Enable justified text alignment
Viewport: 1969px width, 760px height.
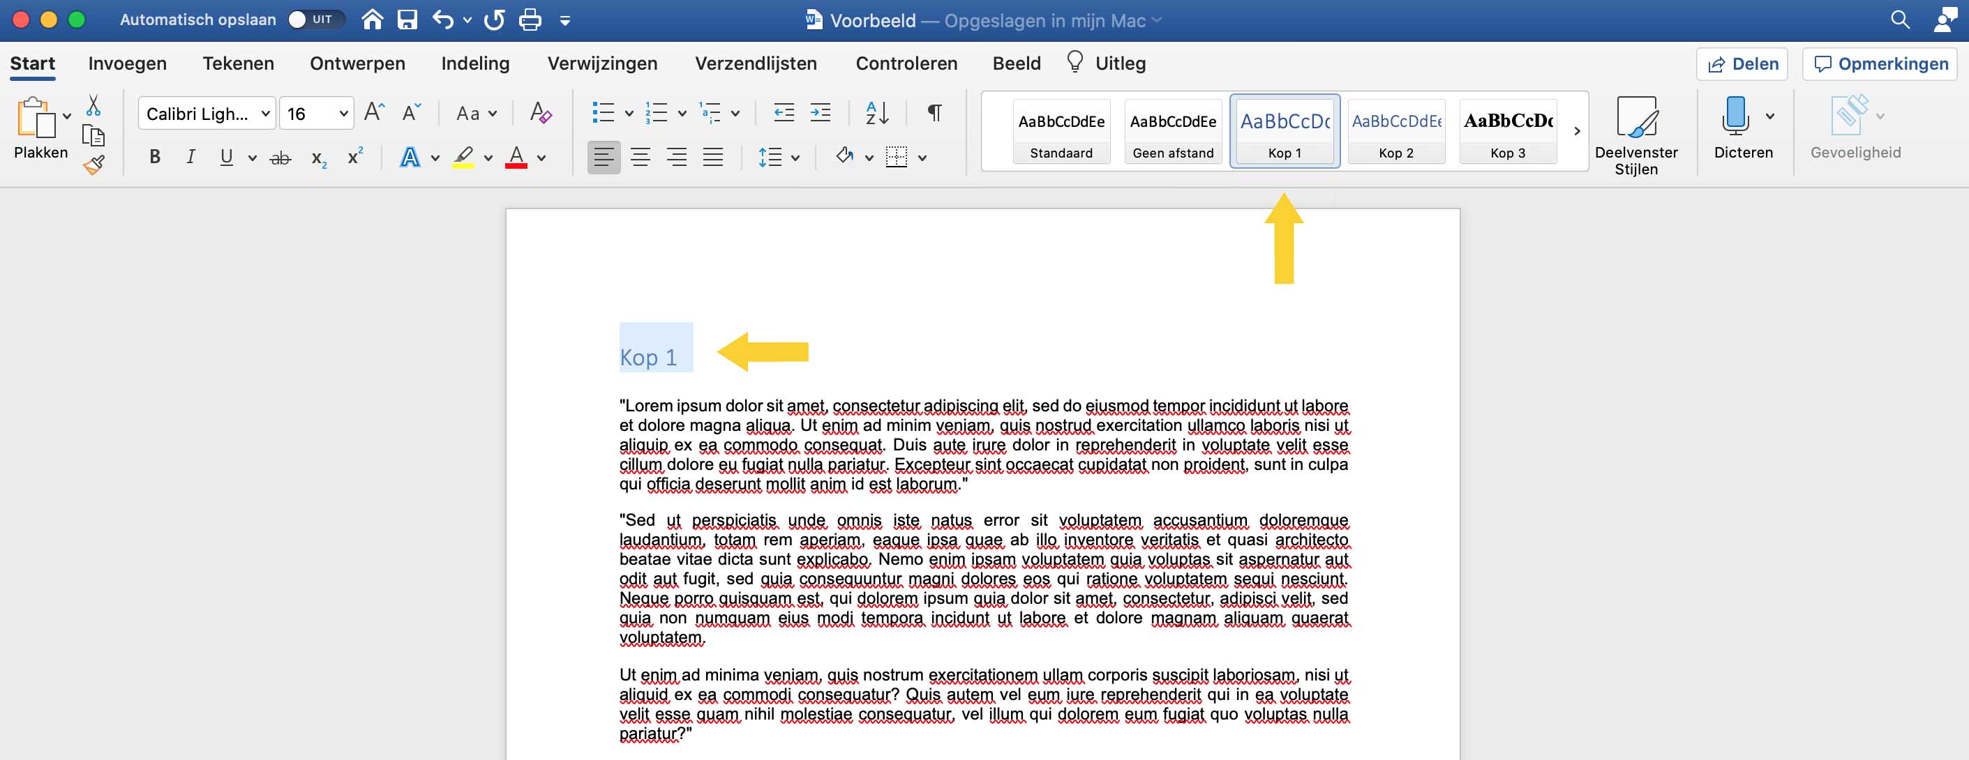pos(713,157)
